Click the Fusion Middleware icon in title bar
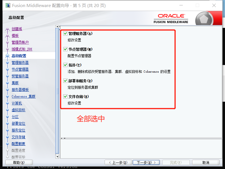 click(8, 5)
